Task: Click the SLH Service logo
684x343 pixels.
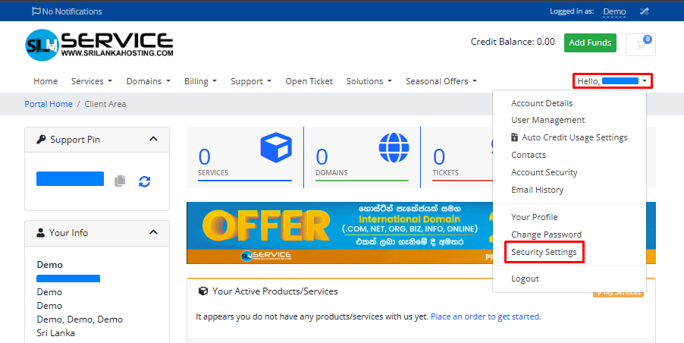Action: 99,45
